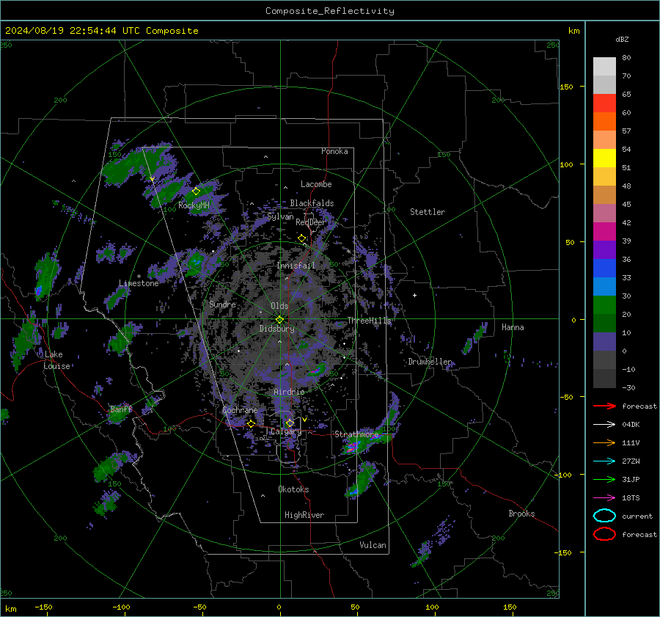
Task: Click the Brooks city label
Action: pos(521,514)
